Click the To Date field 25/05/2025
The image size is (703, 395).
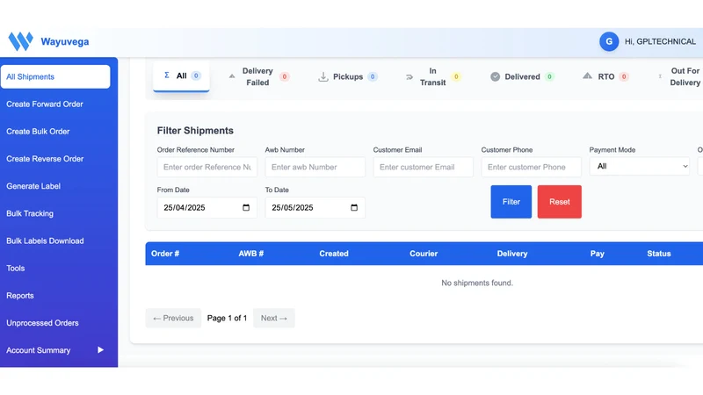click(x=315, y=207)
